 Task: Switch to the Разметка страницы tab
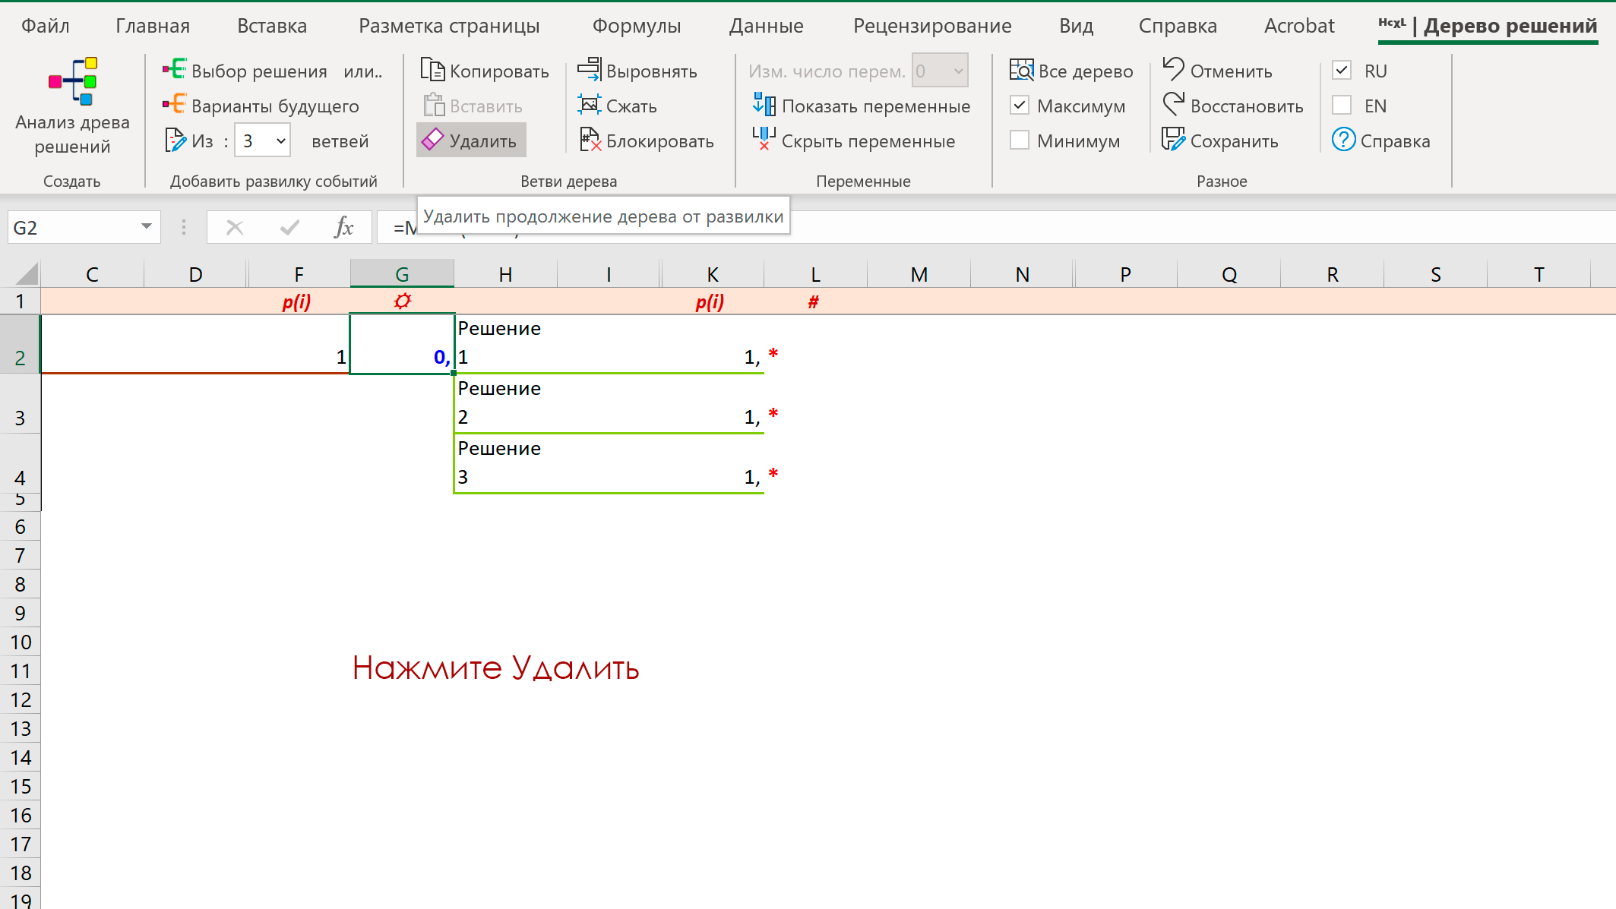pyautogui.click(x=449, y=26)
